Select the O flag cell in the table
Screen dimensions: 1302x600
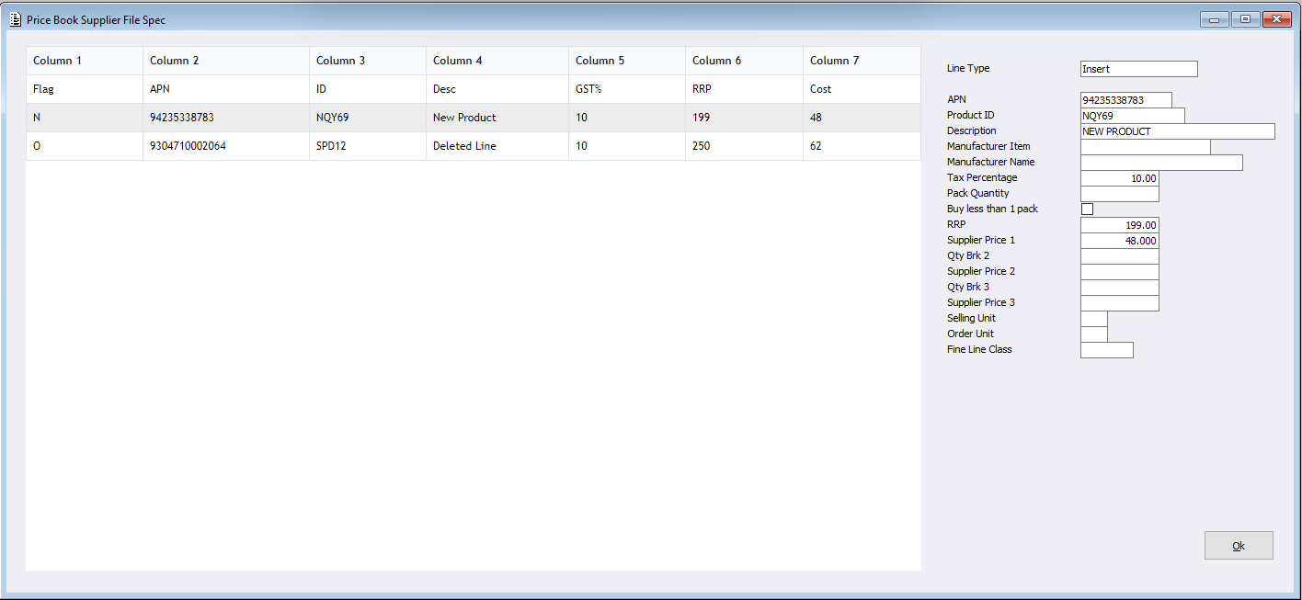(85, 146)
